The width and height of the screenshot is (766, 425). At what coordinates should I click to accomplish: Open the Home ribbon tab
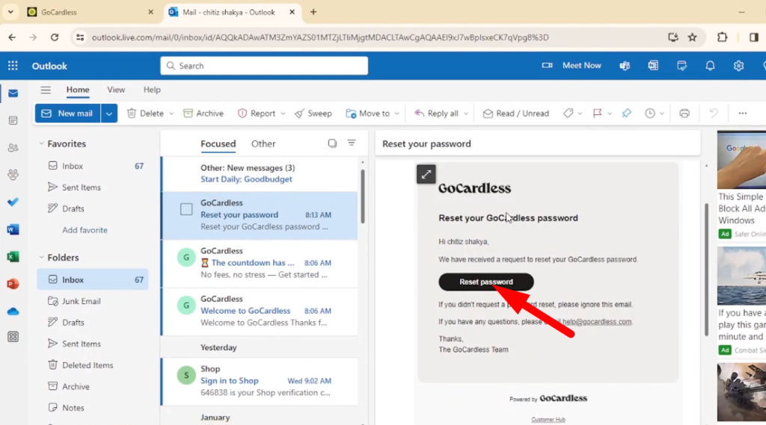point(78,90)
